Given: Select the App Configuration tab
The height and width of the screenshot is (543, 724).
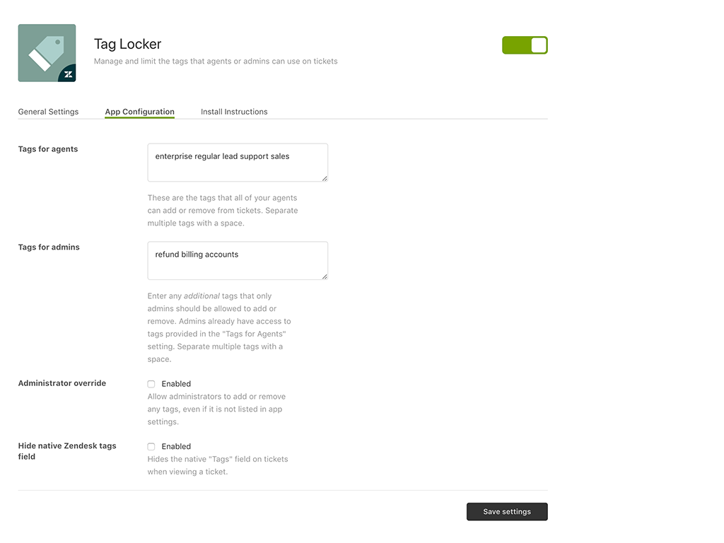Looking at the screenshot, I should (139, 112).
